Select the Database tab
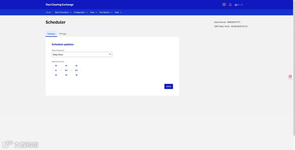Image resolution: width=295 pixels, height=150 pixels. click(x=51, y=34)
